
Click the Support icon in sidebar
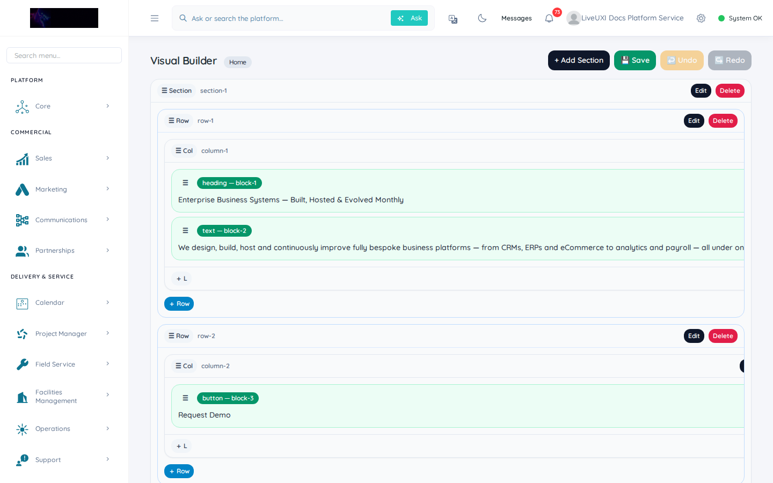click(22, 460)
